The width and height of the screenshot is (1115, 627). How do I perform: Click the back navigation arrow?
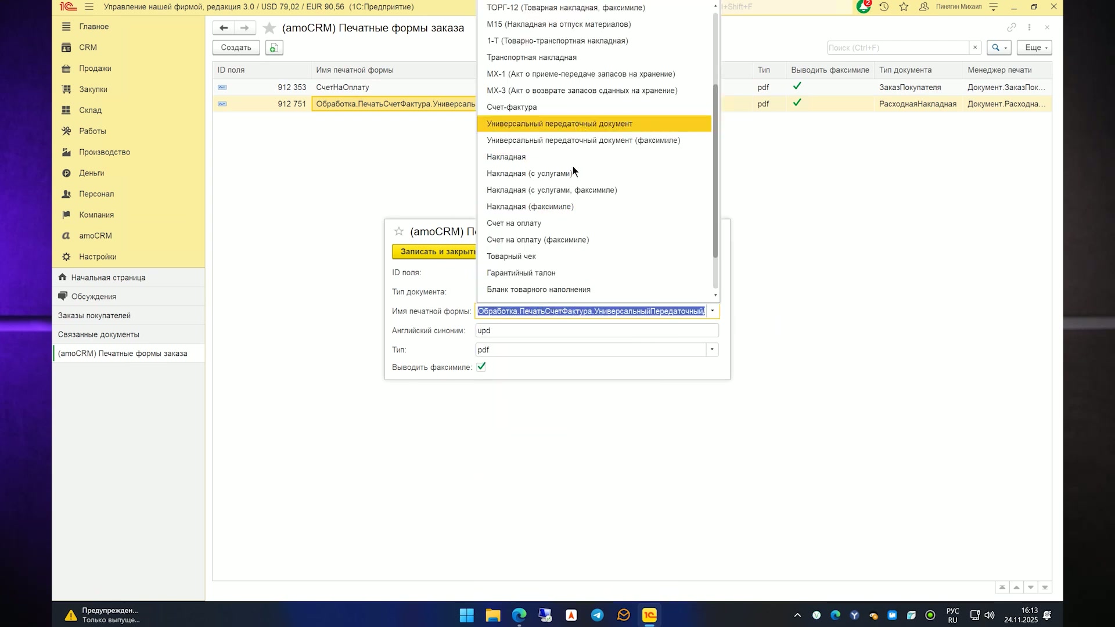(224, 28)
